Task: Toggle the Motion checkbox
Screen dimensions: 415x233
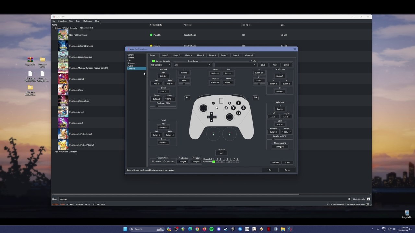Action: [x=193, y=158]
